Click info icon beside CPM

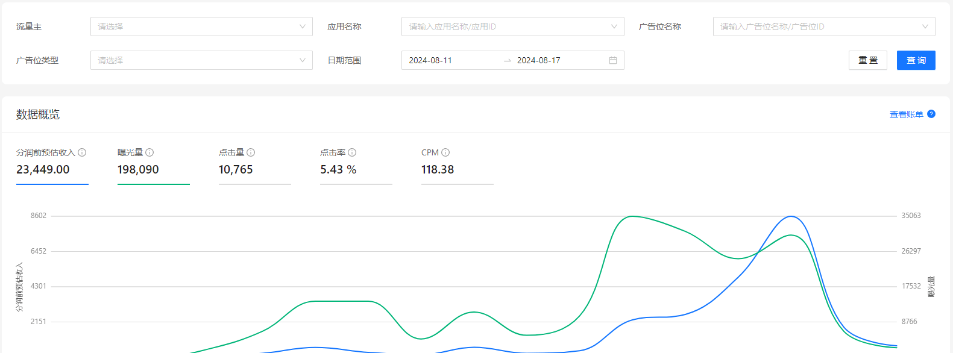click(445, 152)
